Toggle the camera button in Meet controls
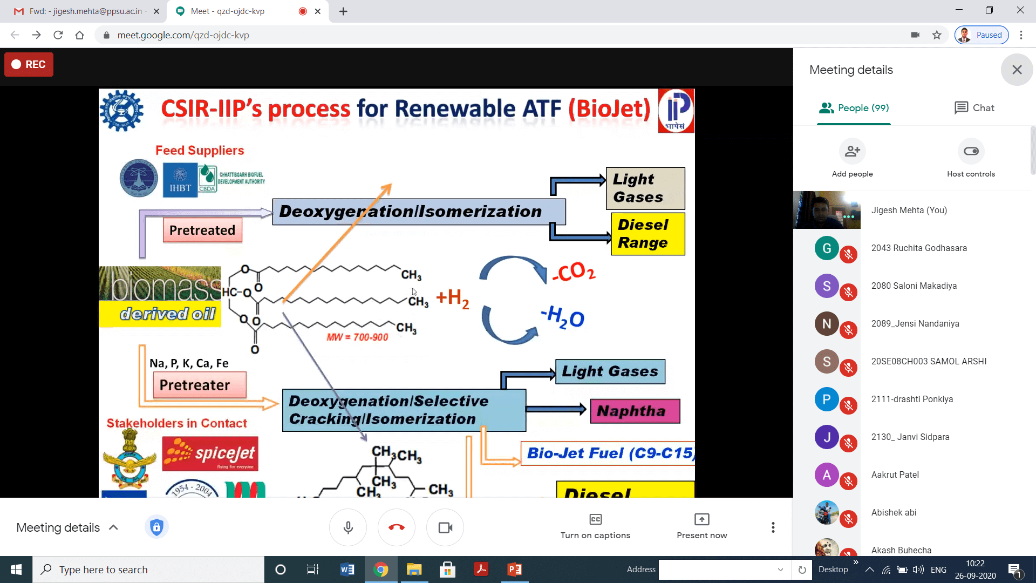 pos(445,527)
